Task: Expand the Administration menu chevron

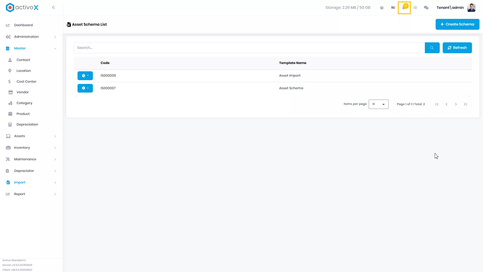Action: coord(55,37)
